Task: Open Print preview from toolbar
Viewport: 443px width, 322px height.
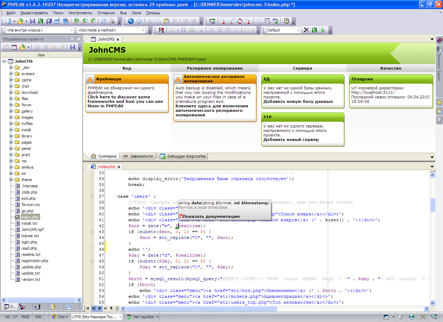Action: tap(103, 21)
